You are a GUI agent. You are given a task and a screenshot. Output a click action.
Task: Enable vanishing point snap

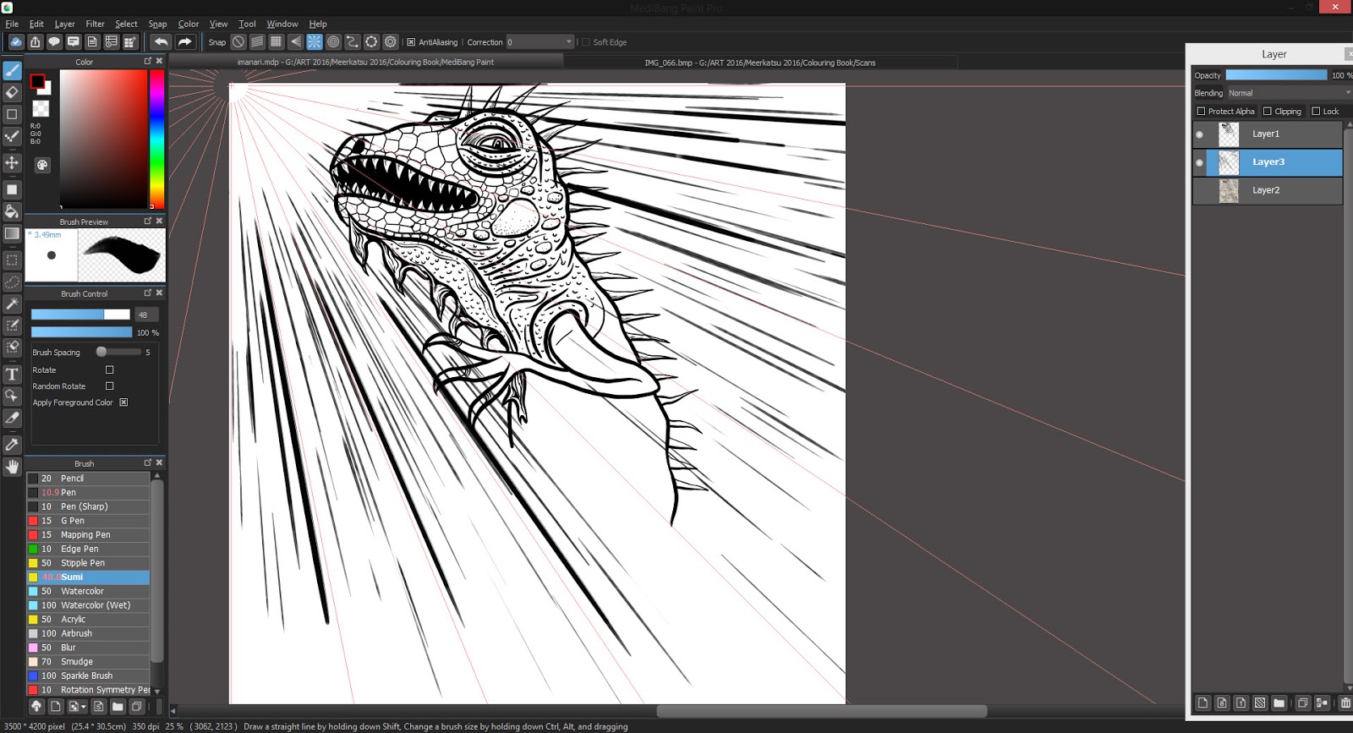click(295, 41)
